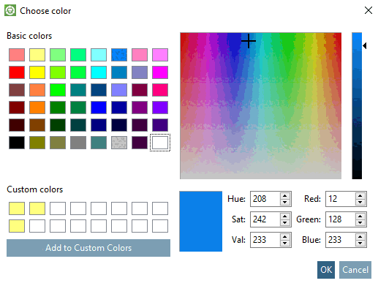
Task: Select the light pink basic color swatch
Action: (140, 55)
